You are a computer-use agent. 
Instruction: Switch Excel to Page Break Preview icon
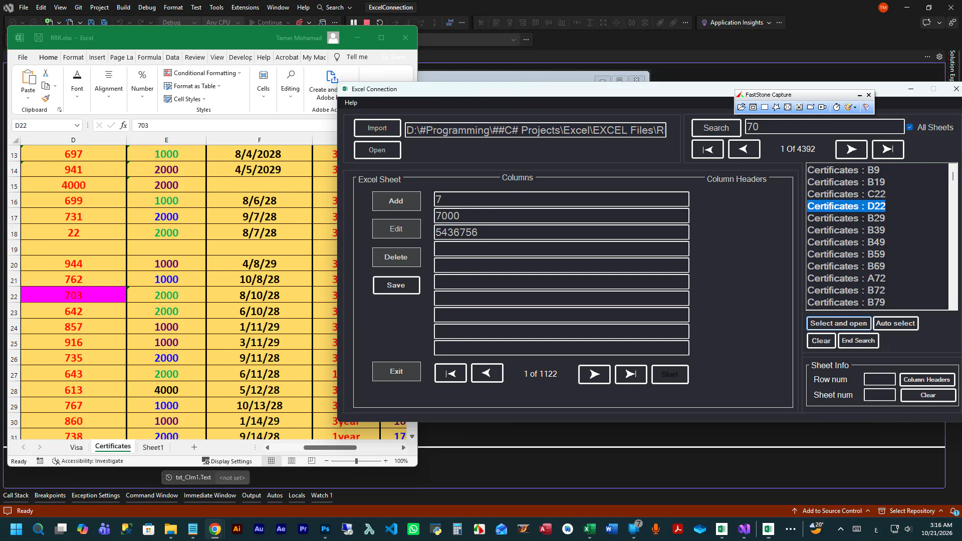point(312,461)
